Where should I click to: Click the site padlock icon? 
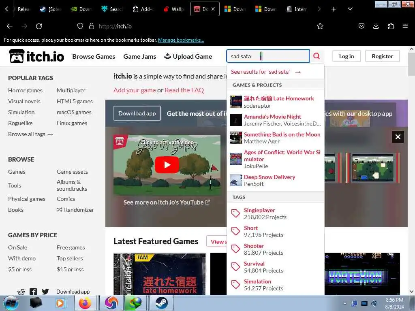tap(92, 26)
